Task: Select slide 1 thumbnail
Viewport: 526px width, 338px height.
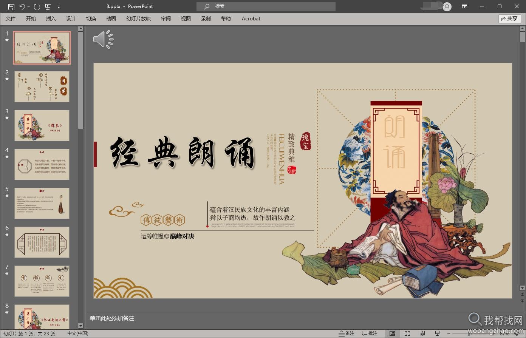Action: point(42,48)
